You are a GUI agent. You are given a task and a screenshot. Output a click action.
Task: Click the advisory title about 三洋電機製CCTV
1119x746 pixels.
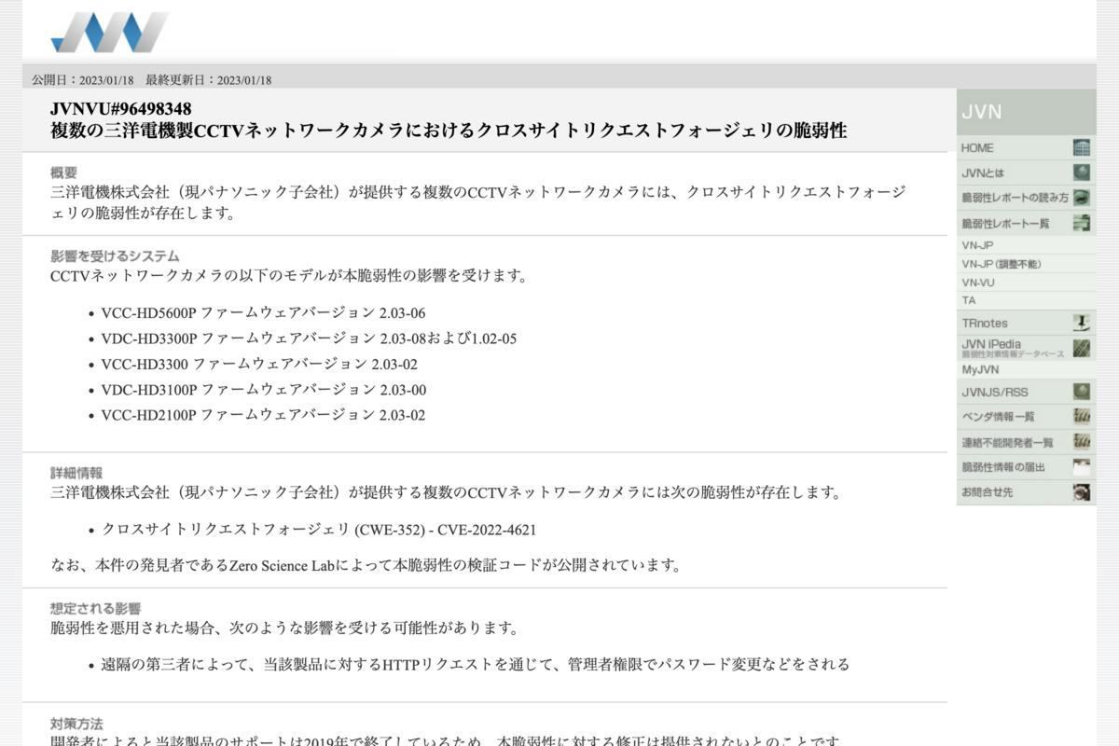(x=449, y=131)
